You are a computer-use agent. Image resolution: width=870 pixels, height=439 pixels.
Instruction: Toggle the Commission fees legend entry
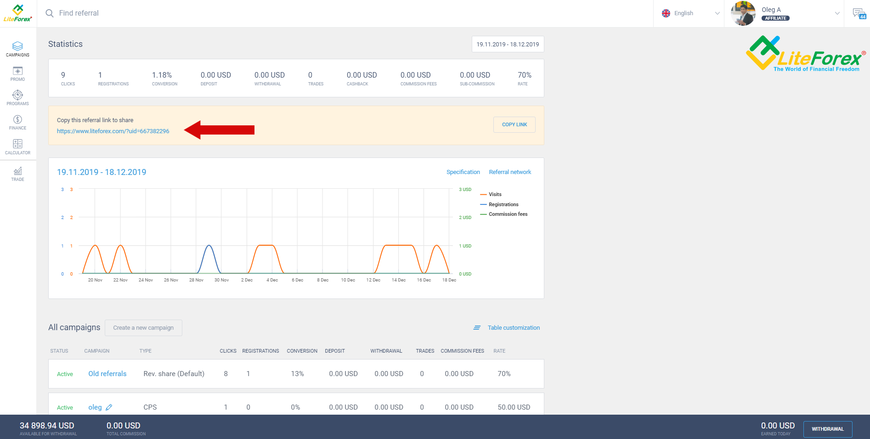(x=508, y=214)
